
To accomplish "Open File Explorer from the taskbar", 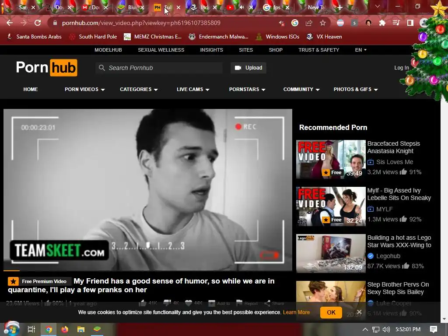I will [81, 329].
